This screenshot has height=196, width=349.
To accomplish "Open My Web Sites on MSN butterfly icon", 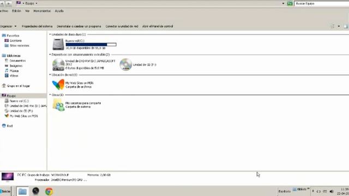I will (x=58, y=85).
